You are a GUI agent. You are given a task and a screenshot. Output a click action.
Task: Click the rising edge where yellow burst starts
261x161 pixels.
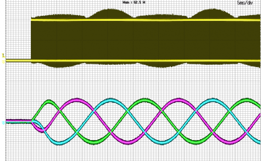click(x=31, y=38)
